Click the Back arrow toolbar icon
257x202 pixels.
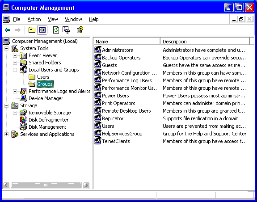pyautogui.click(x=8, y=30)
